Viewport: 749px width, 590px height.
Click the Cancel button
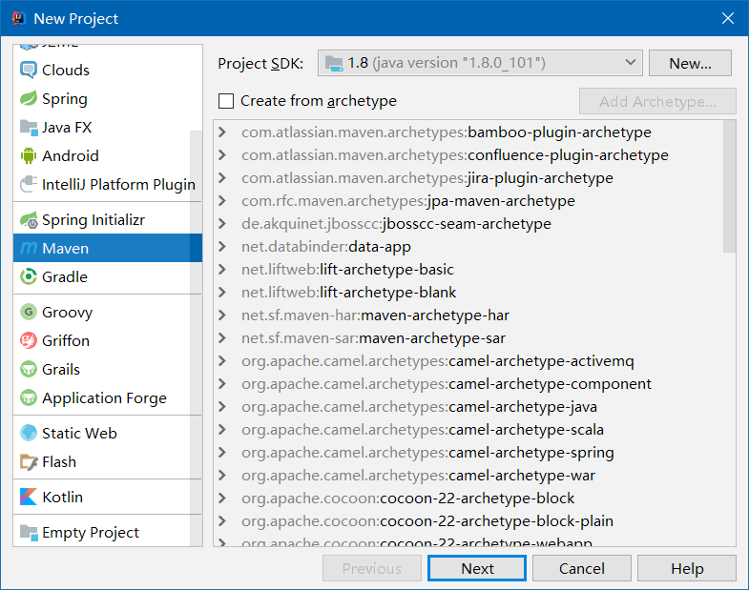pyautogui.click(x=582, y=568)
